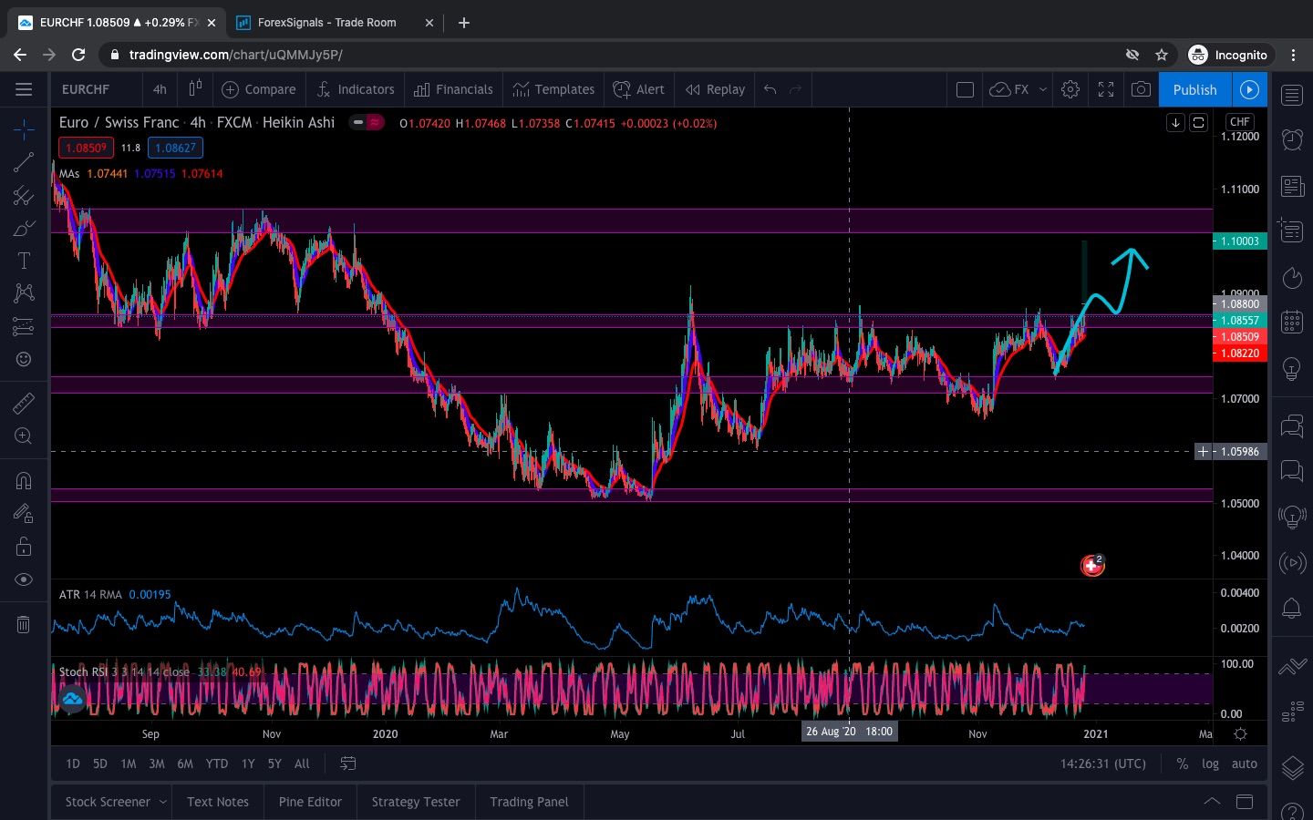Open the emoji icons tool

pos(24,359)
